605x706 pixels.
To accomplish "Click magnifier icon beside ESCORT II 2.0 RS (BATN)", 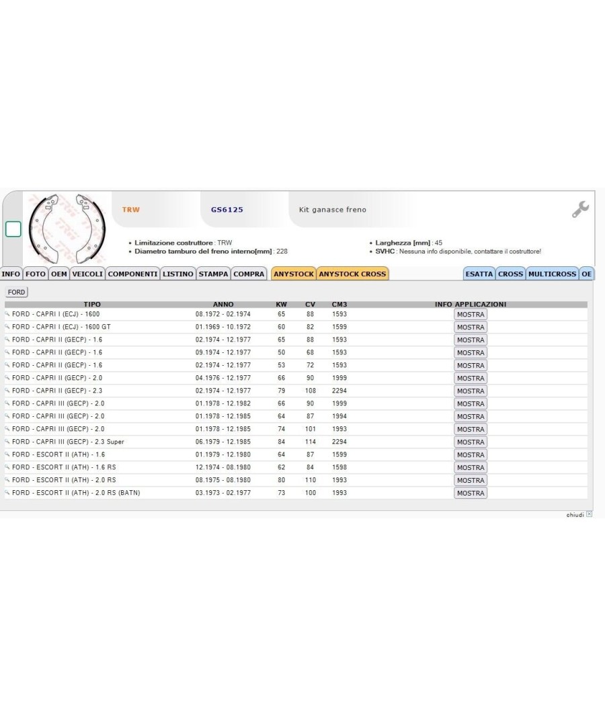I will pyautogui.click(x=7, y=493).
